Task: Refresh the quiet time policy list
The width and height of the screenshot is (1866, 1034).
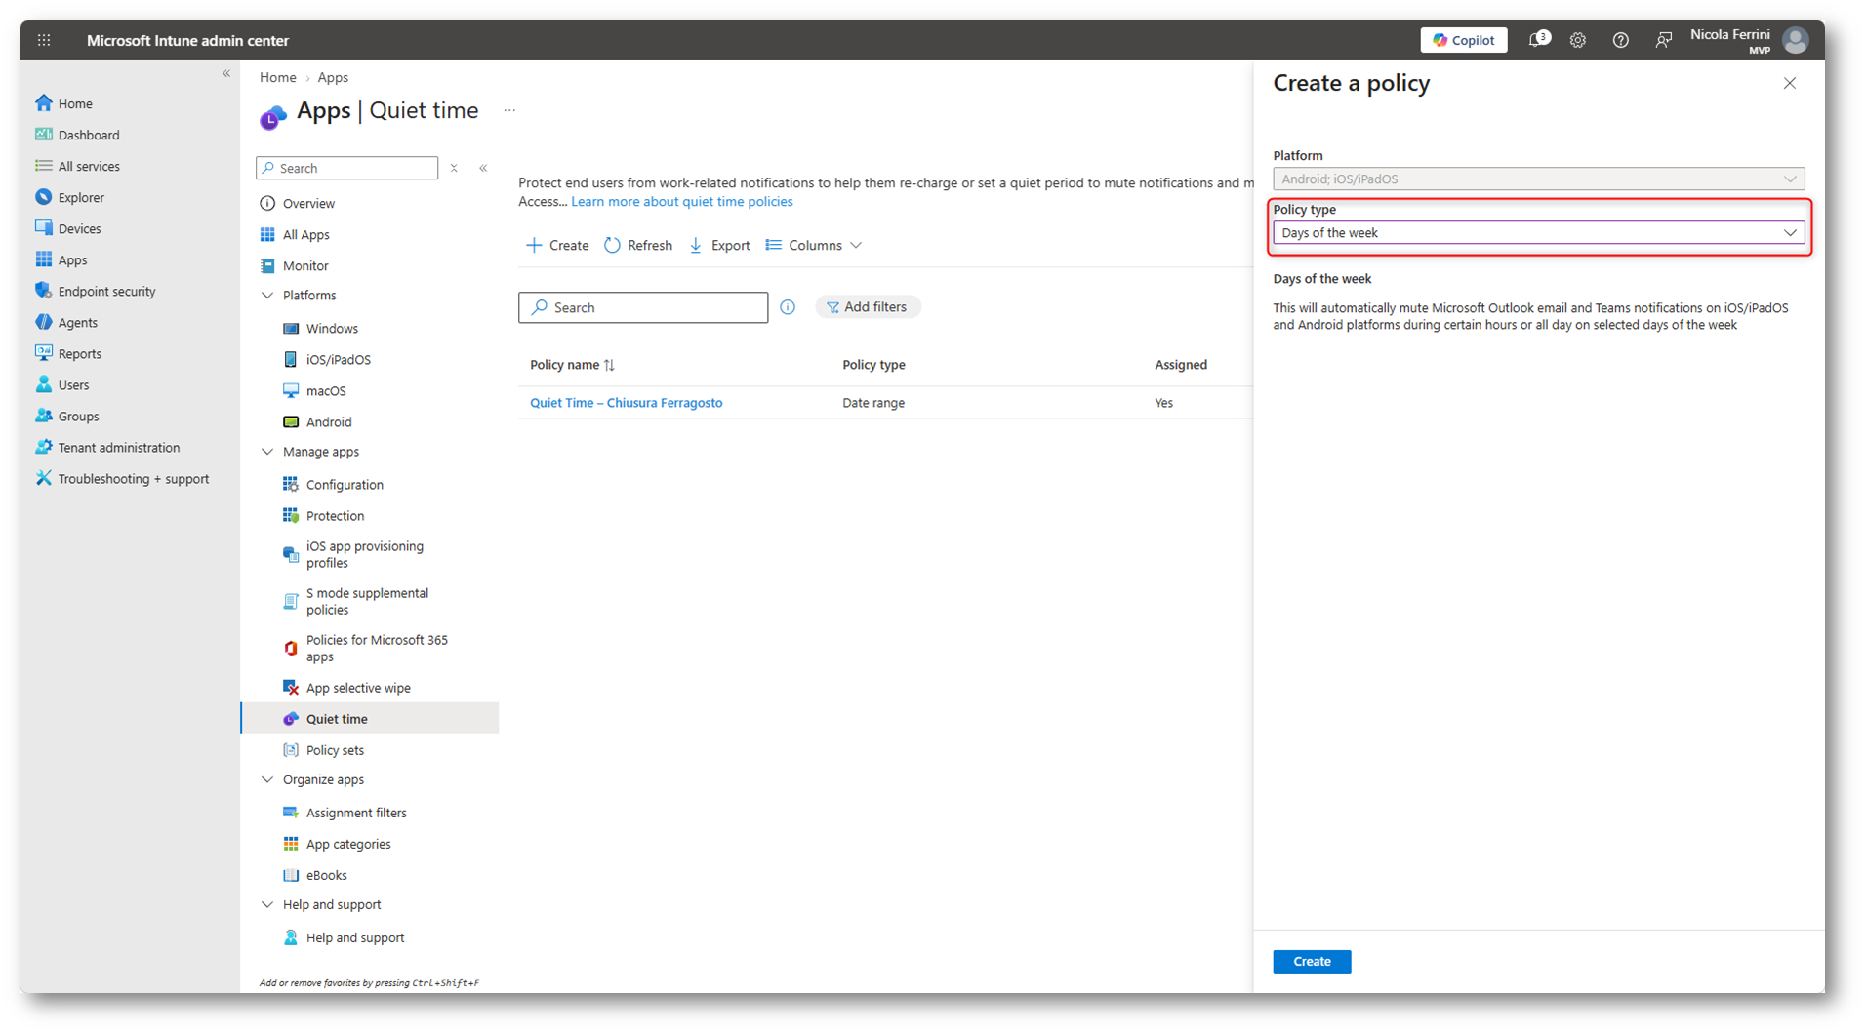Action: click(x=638, y=245)
